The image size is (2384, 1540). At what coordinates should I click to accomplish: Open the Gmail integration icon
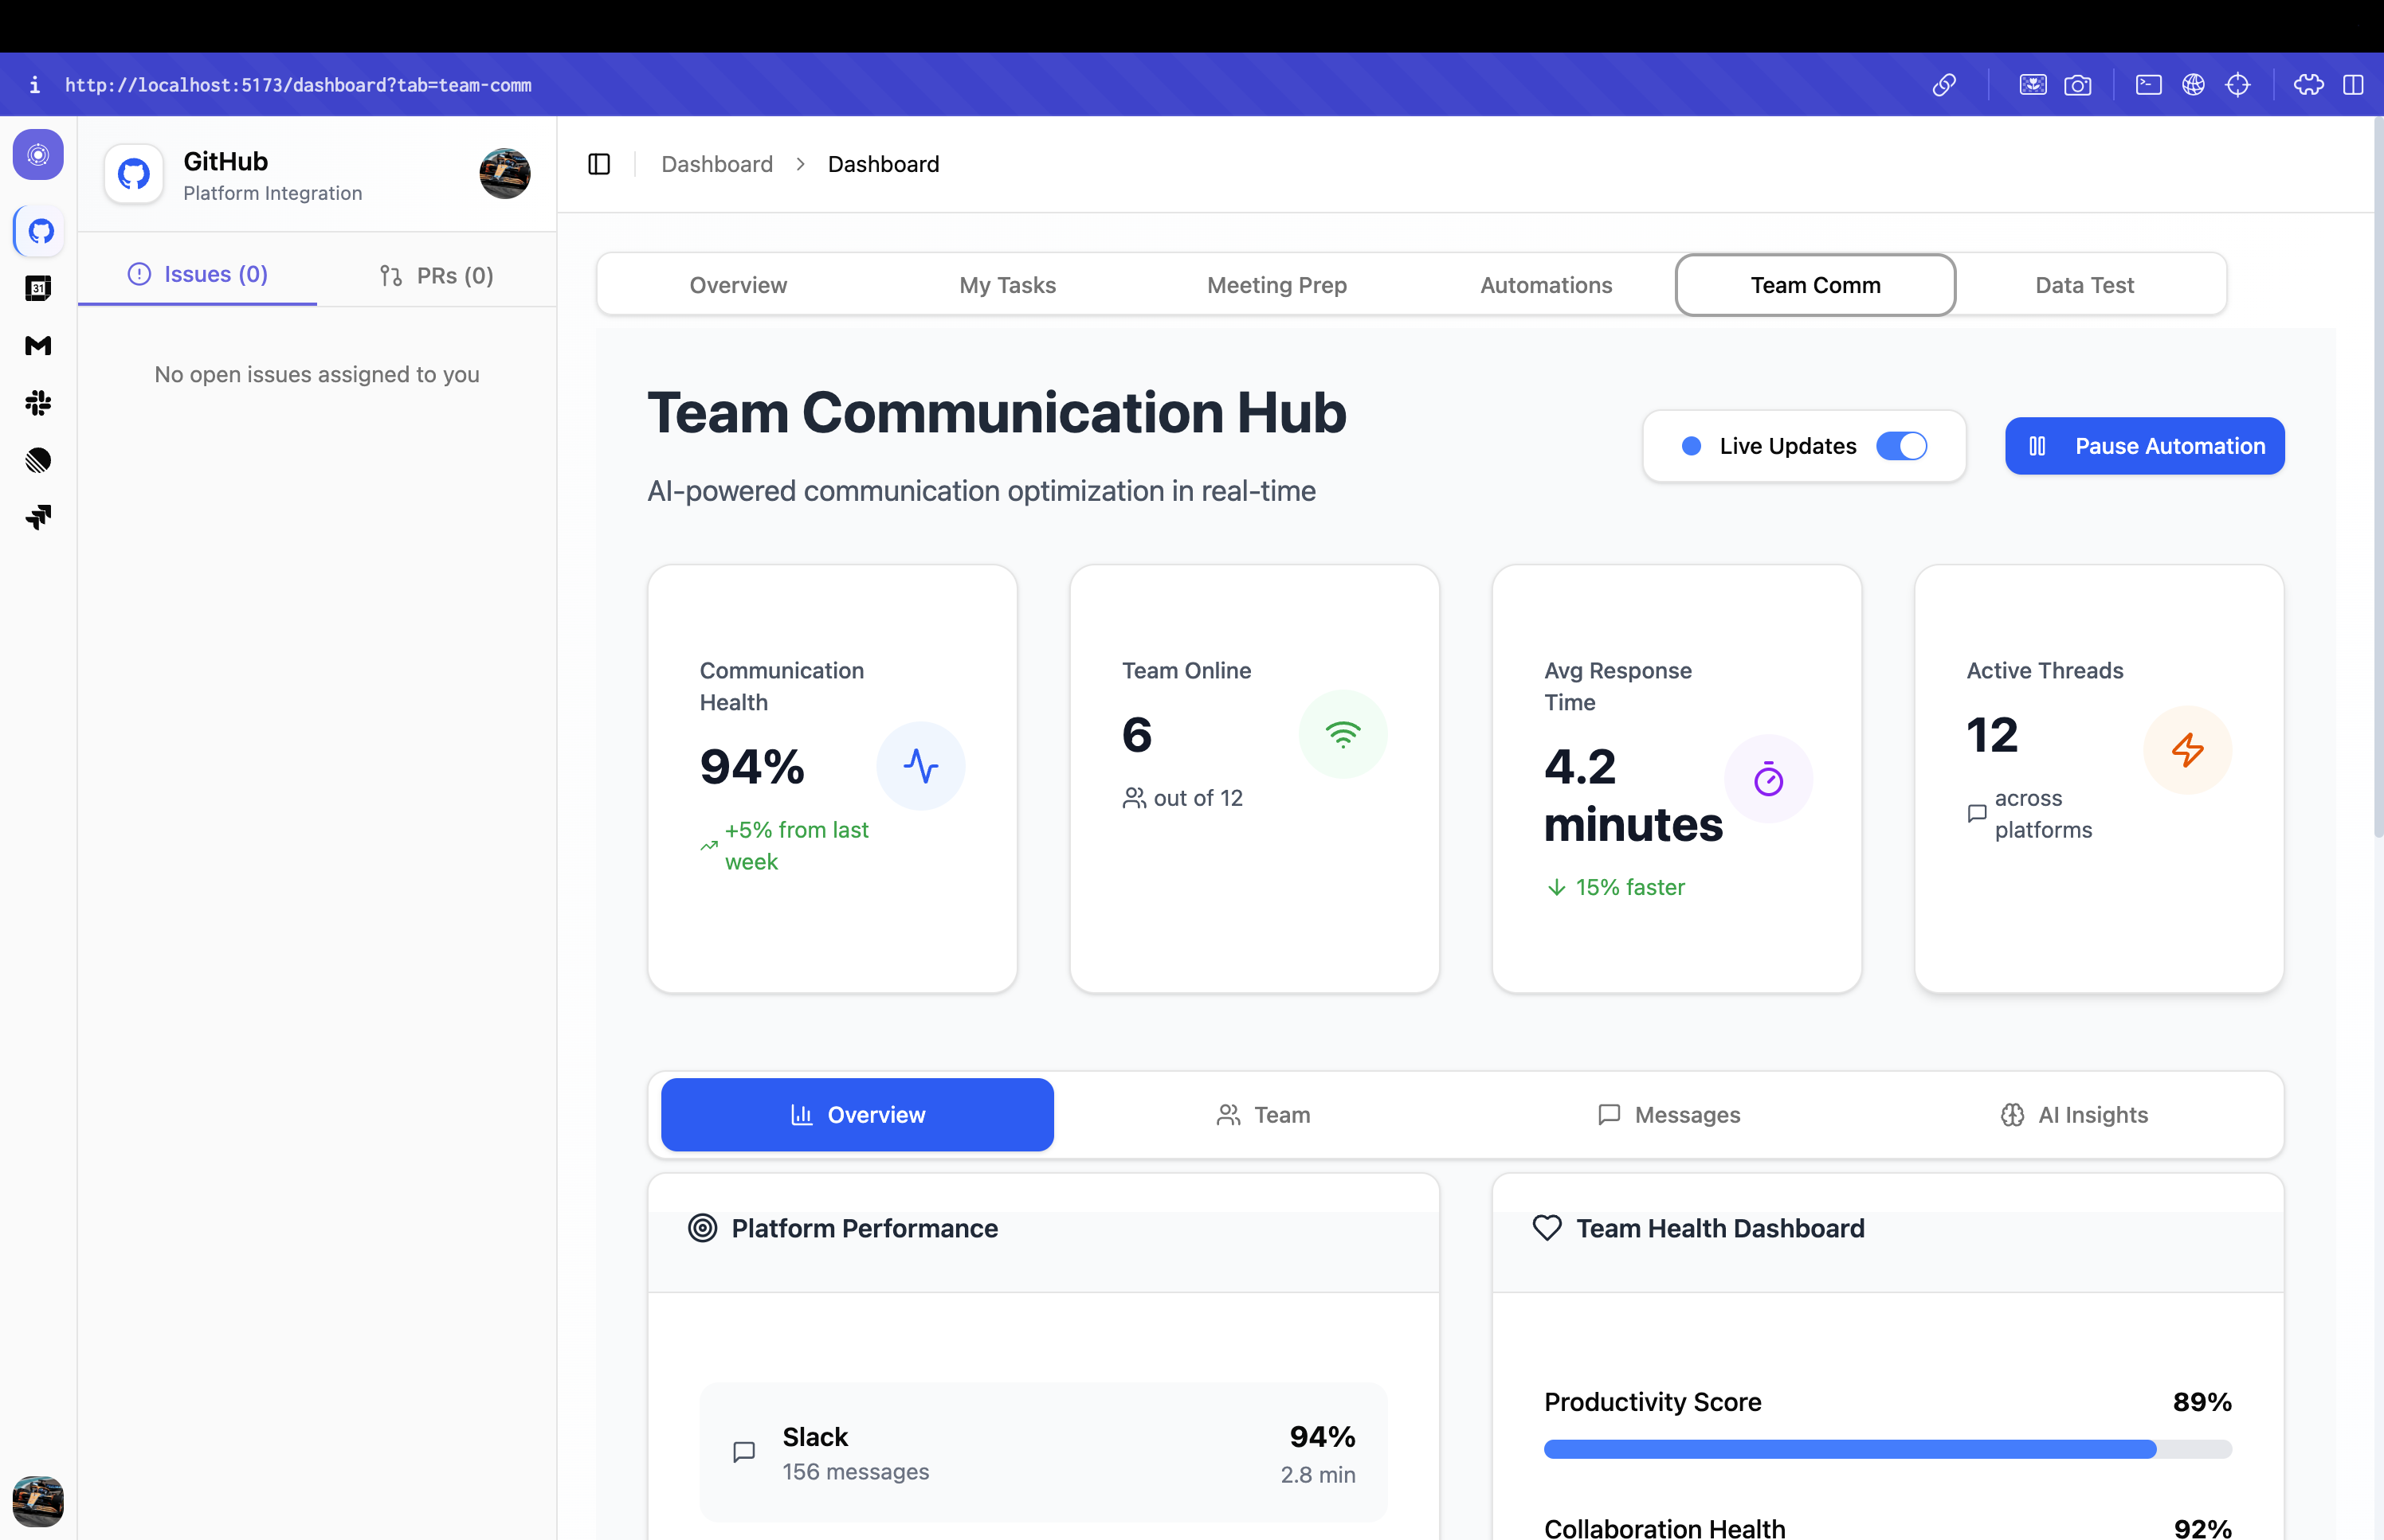click(38, 346)
